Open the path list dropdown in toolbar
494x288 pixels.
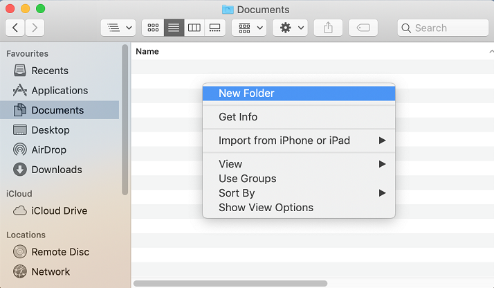click(x=118, y=28)
